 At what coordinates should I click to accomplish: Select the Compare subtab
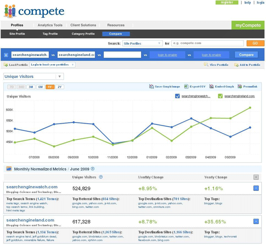point(116,34)
